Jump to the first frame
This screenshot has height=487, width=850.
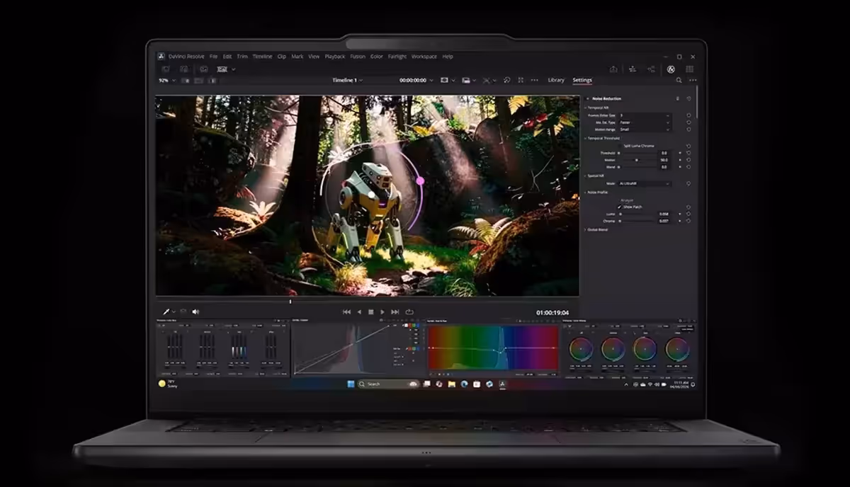(346, 311)
